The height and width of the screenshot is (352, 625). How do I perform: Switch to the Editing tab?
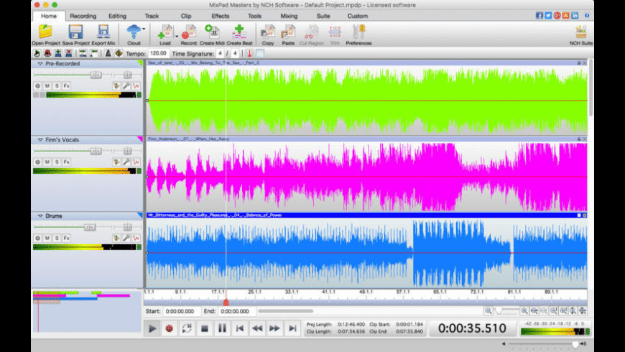(117, 16)
